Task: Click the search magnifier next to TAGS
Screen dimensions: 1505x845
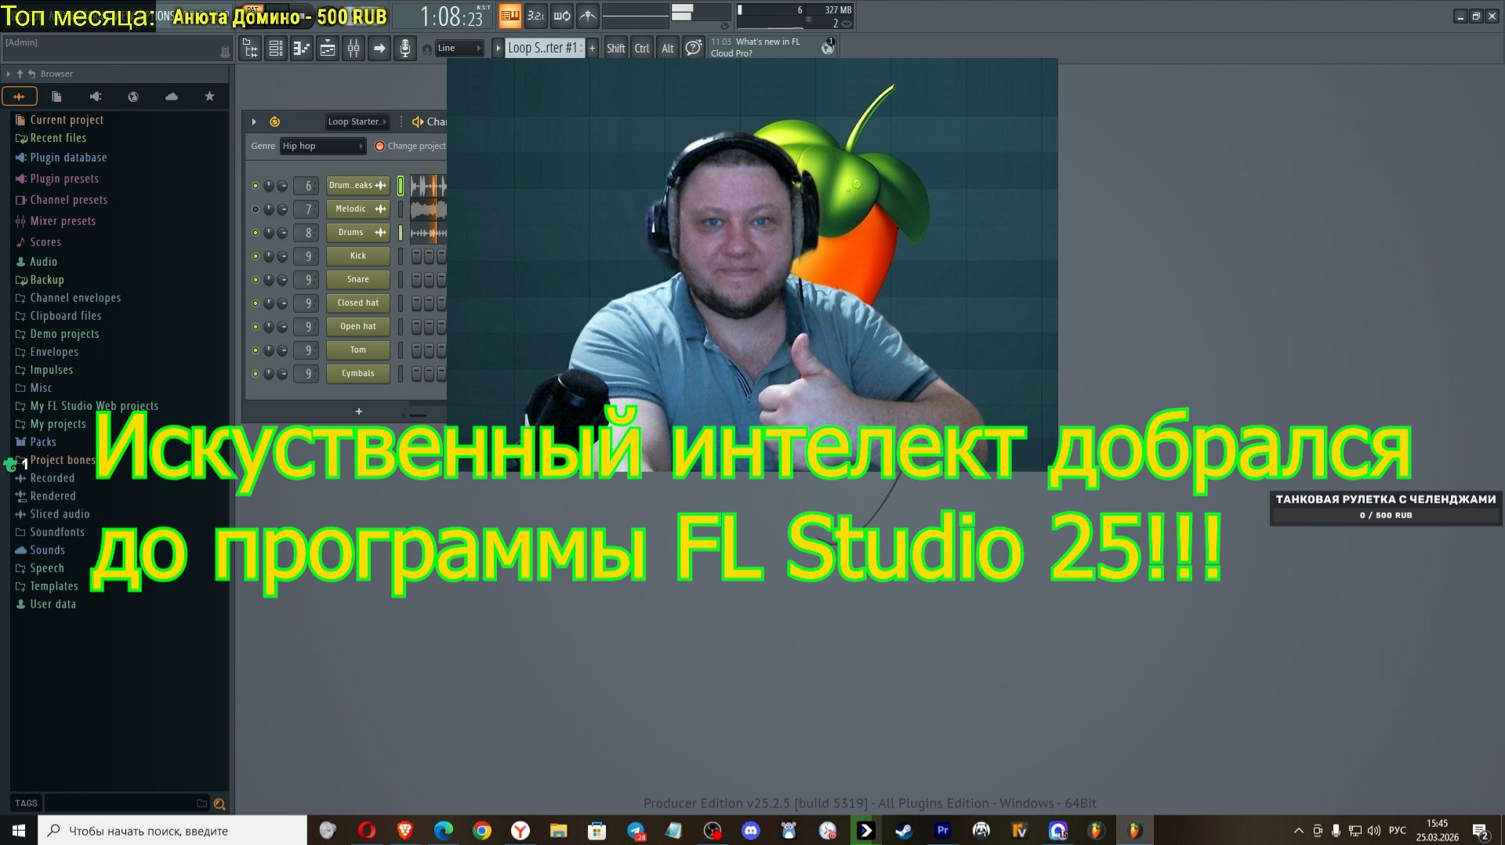Action: click(x=219, y=803)
